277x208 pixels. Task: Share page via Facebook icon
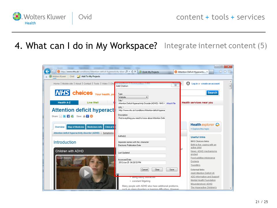(68, 116)
